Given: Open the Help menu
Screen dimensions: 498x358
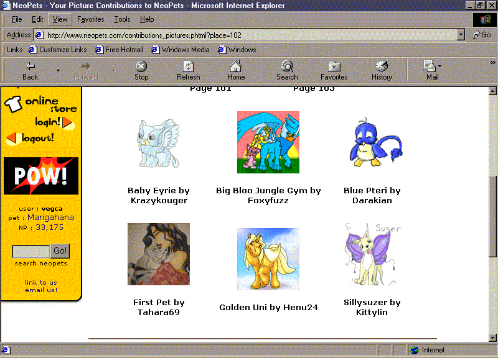Looking at the screenshot, I should tap(147, 19).
